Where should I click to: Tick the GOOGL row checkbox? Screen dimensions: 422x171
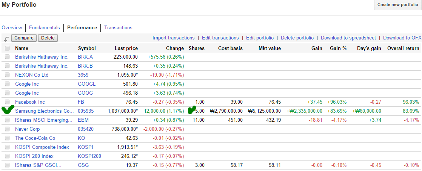click(x=7, y=84)
